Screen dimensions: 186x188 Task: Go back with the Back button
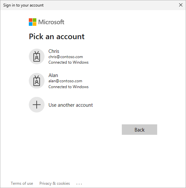coord(139,130)
